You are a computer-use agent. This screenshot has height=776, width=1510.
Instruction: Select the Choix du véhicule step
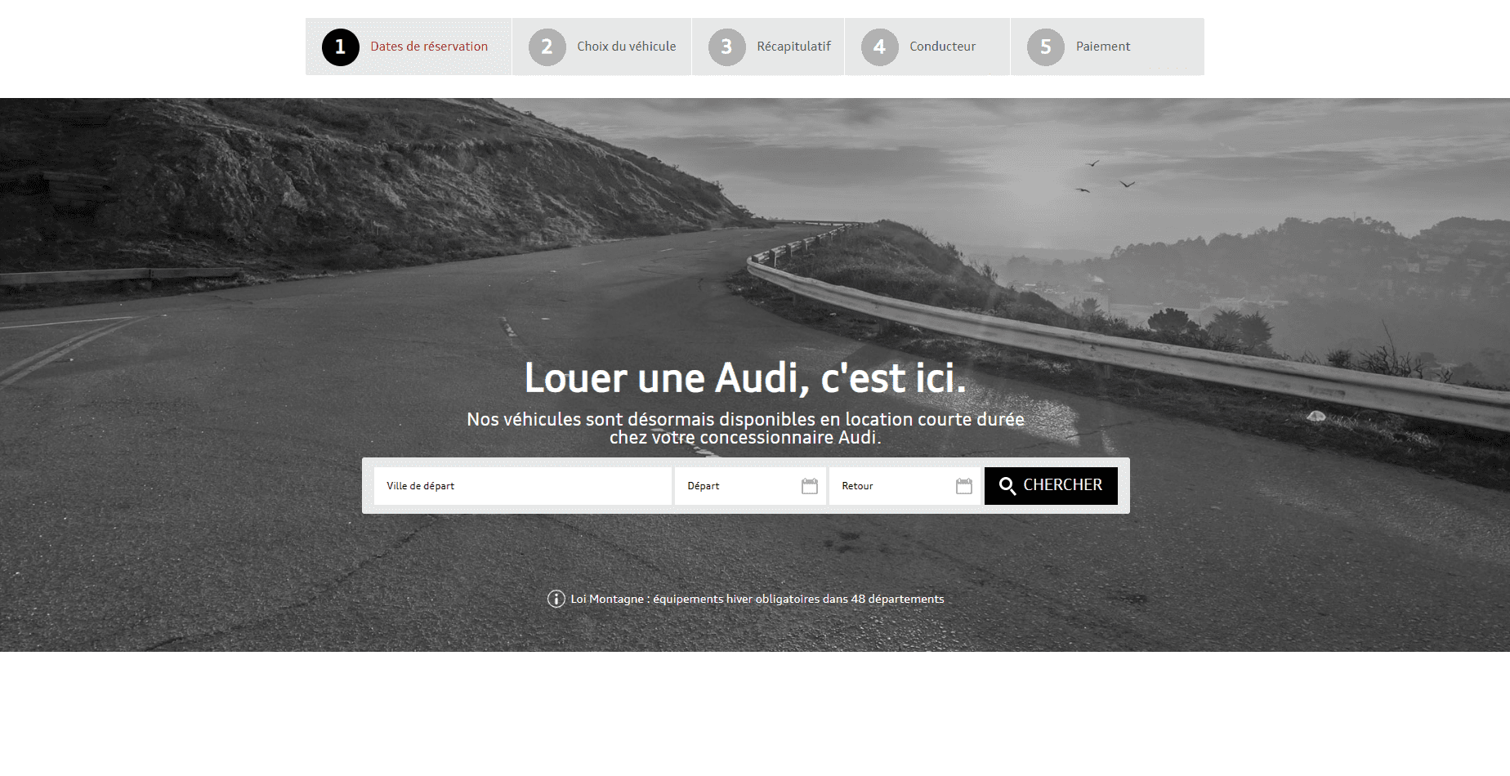click(x=602, y=47)
